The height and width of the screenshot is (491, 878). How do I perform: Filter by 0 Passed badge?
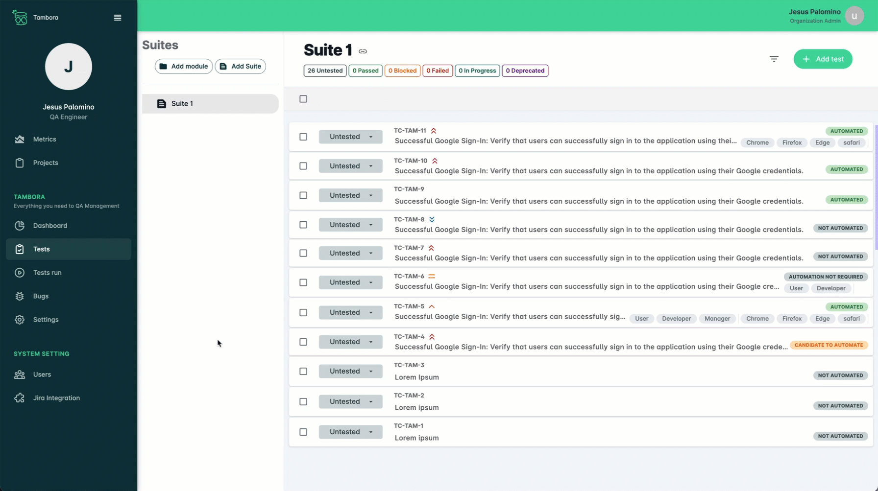[x=366, y=70]
